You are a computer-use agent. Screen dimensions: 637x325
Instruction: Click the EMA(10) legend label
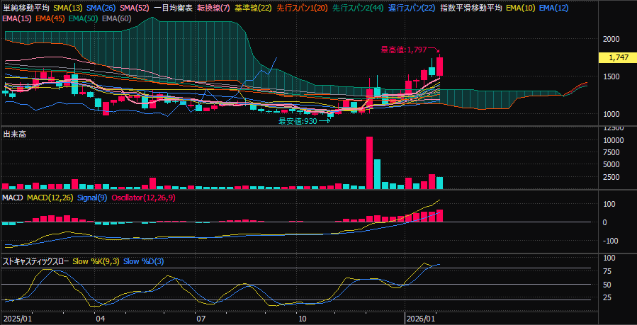click(521, 8)
